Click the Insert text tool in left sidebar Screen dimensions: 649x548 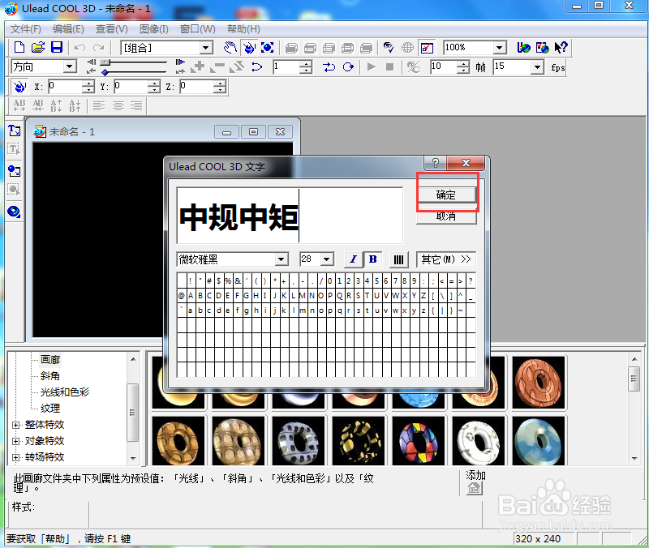tap(14, 131)
